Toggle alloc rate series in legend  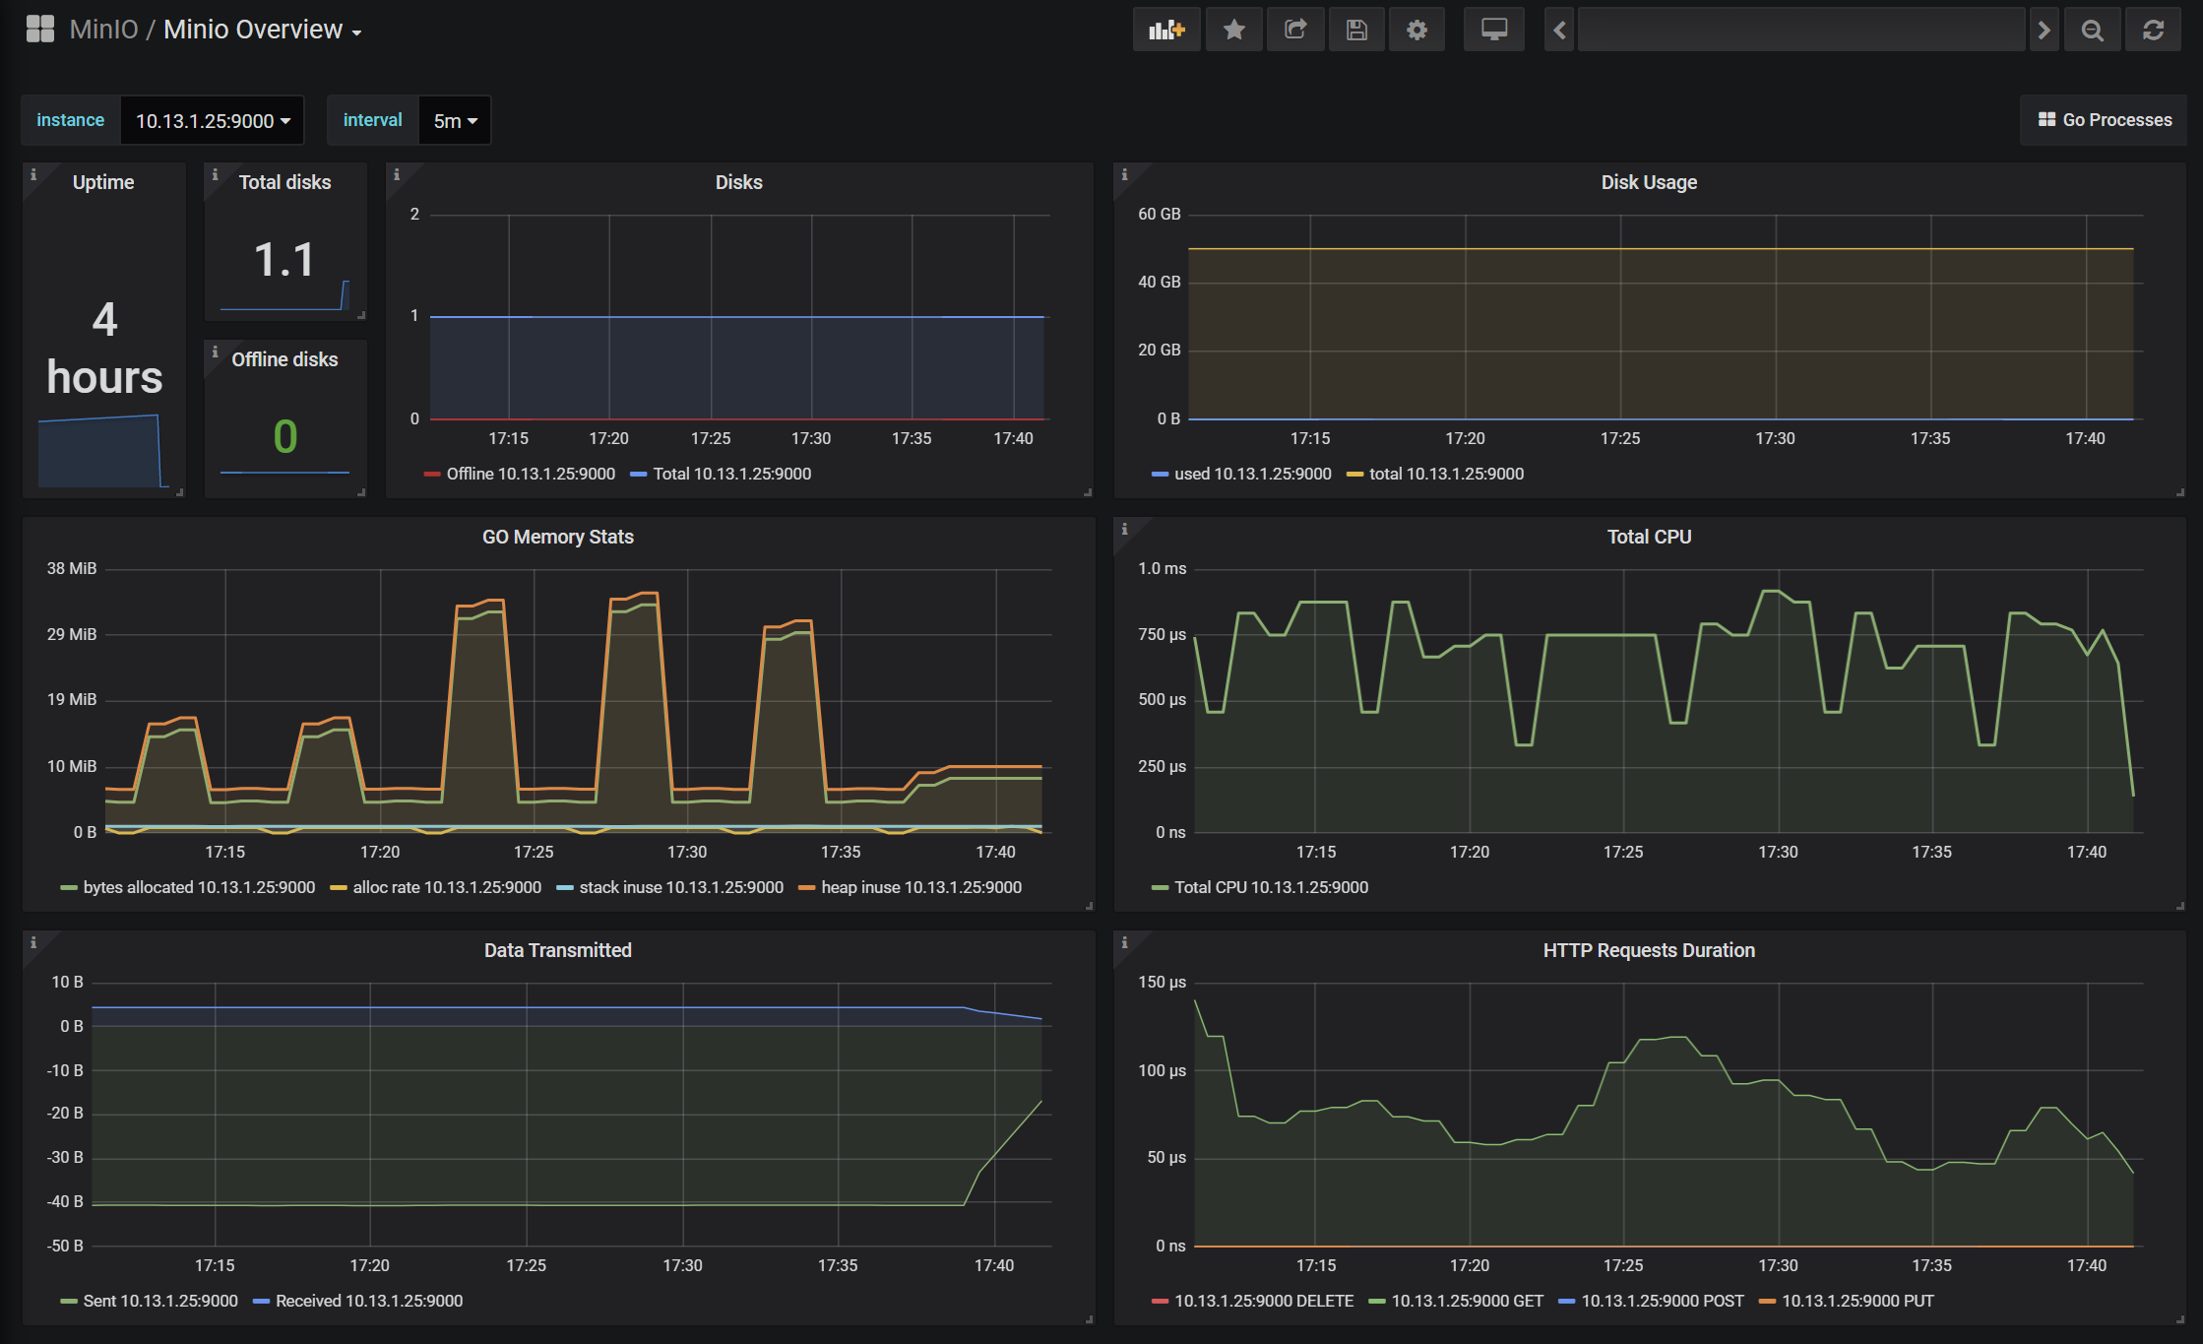(x=435, y=887)
